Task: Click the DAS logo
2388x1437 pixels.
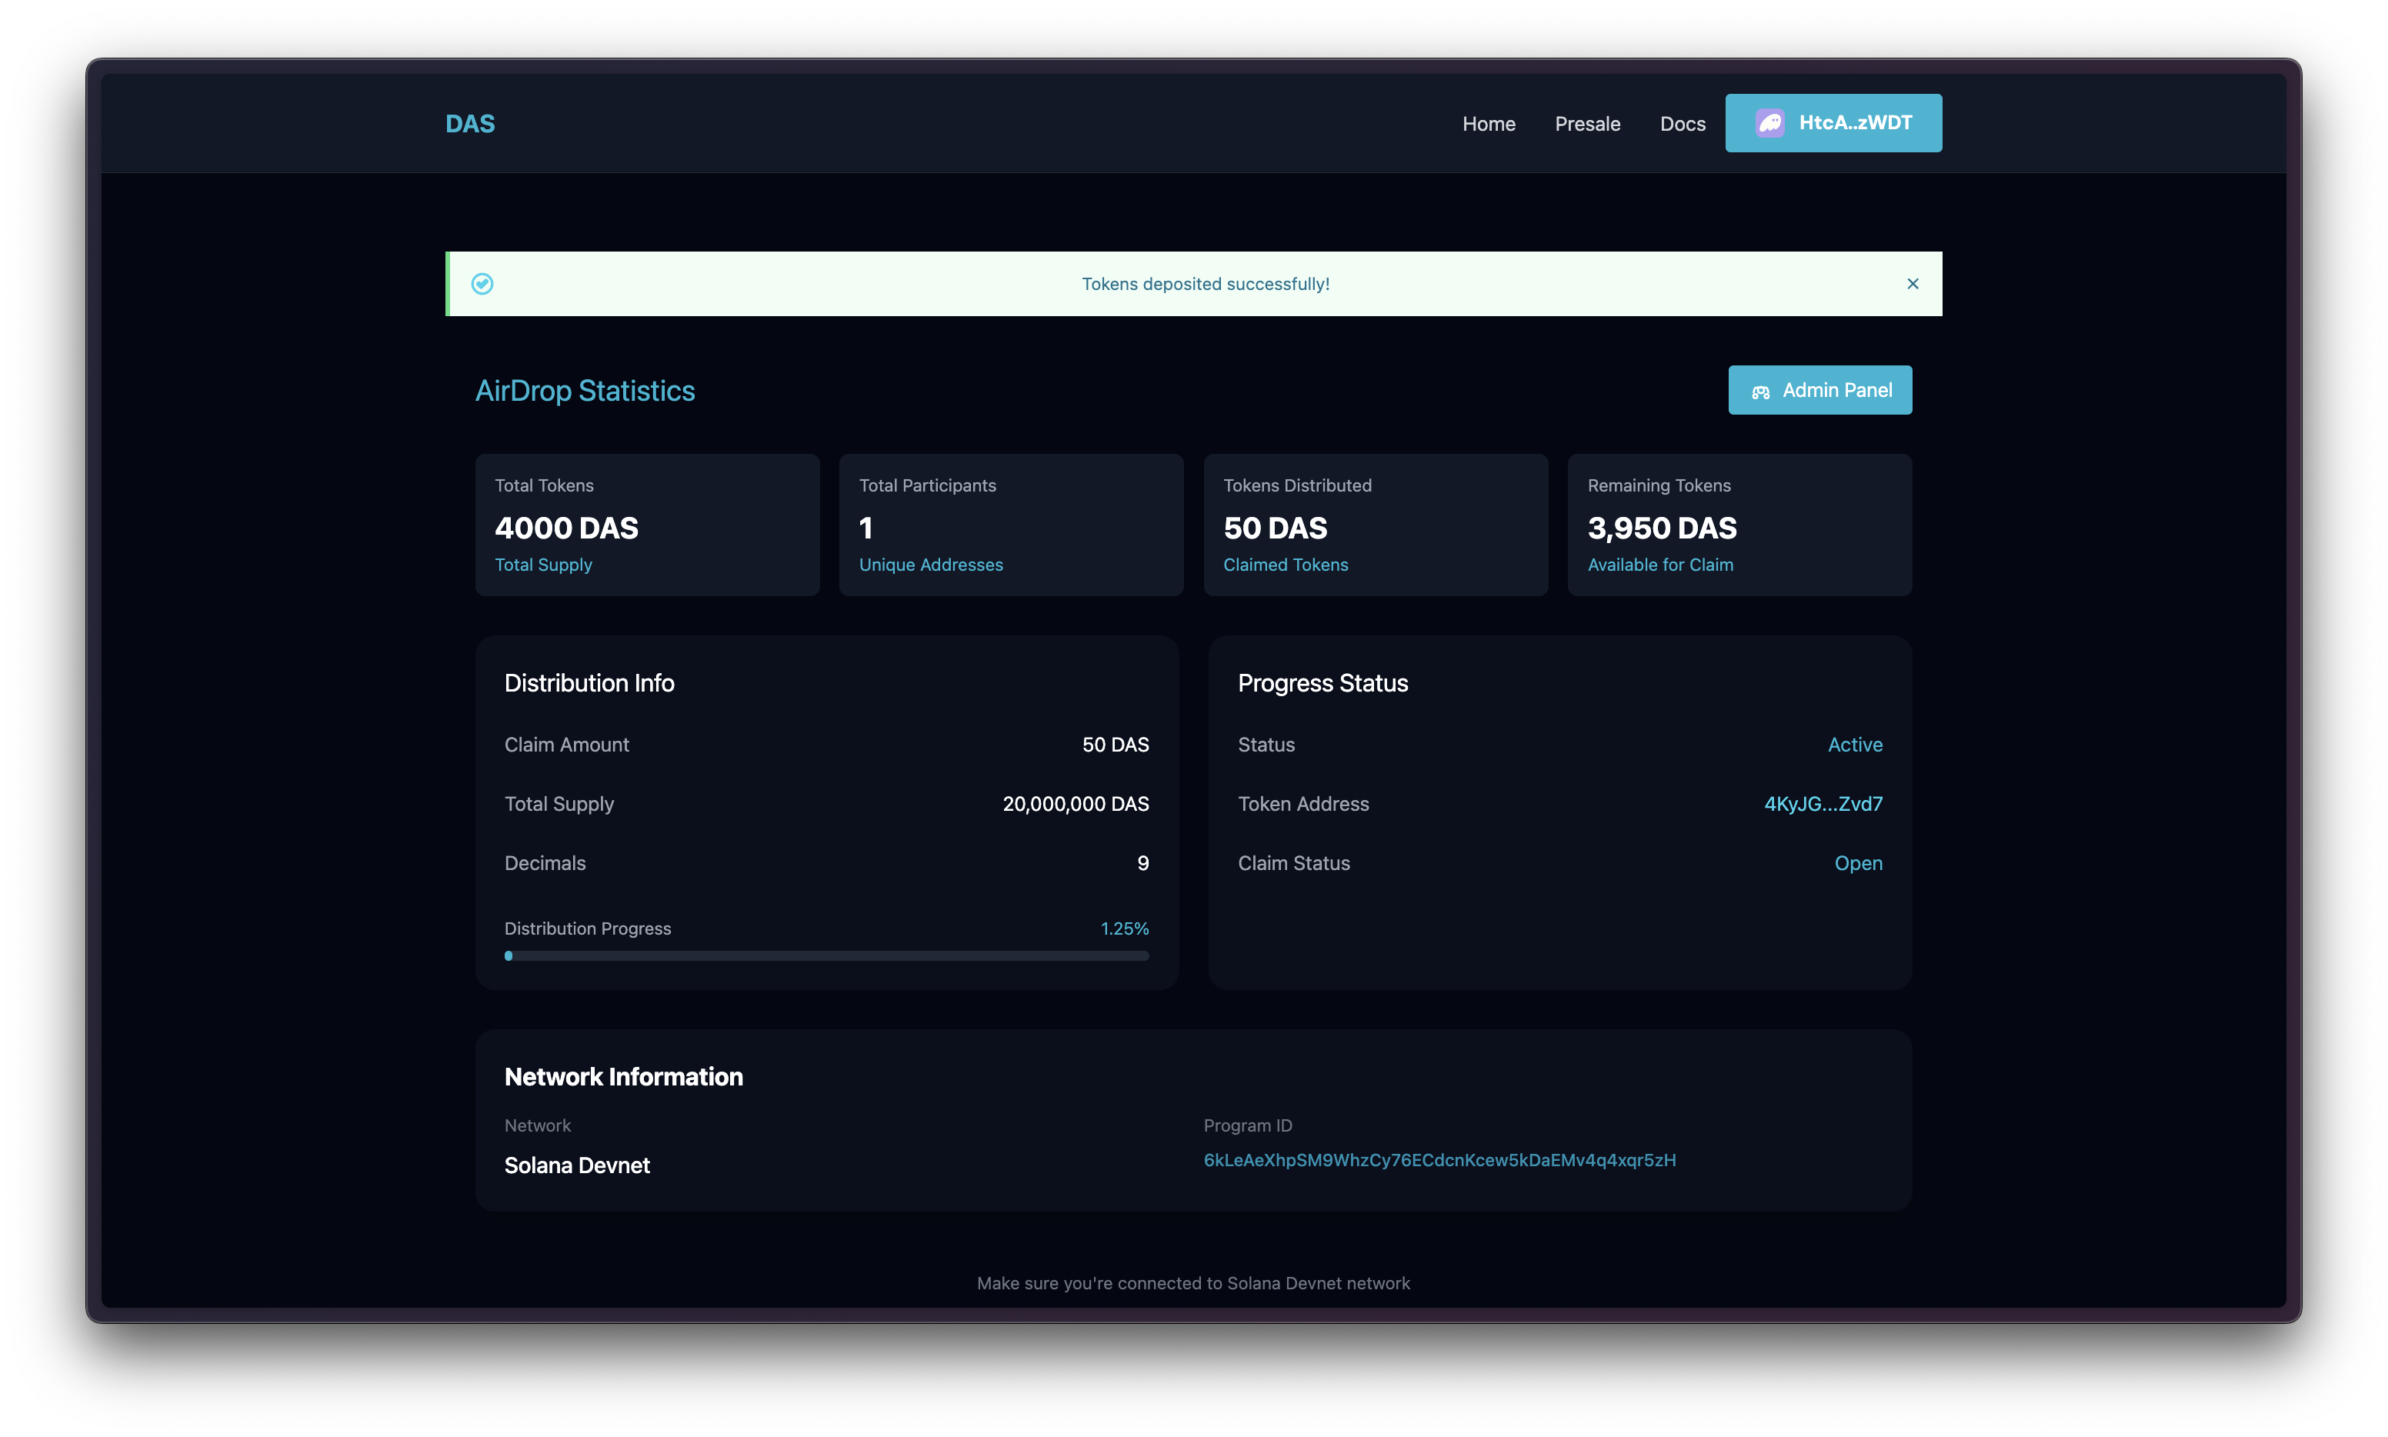Action: point(469,124)
